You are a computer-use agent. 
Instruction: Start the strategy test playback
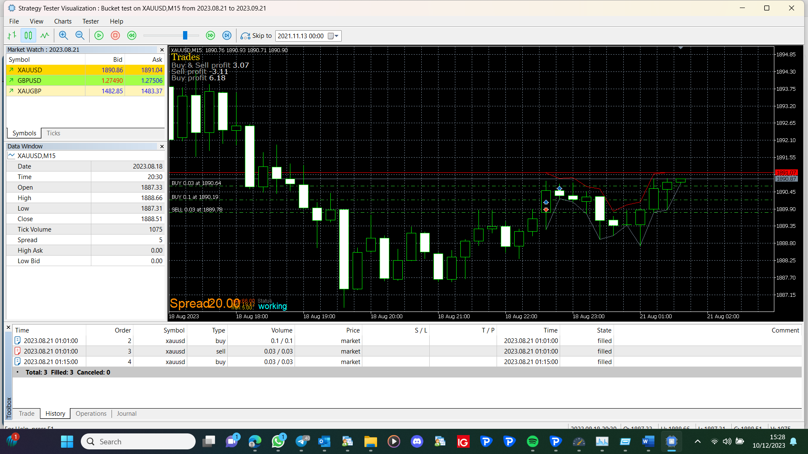pos(99,36)
